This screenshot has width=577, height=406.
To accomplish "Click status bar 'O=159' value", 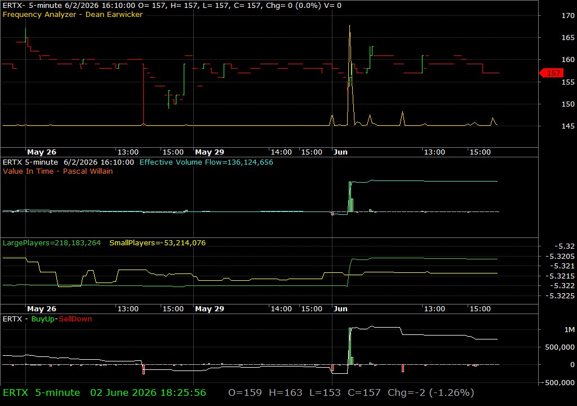I will click(245, 392).
